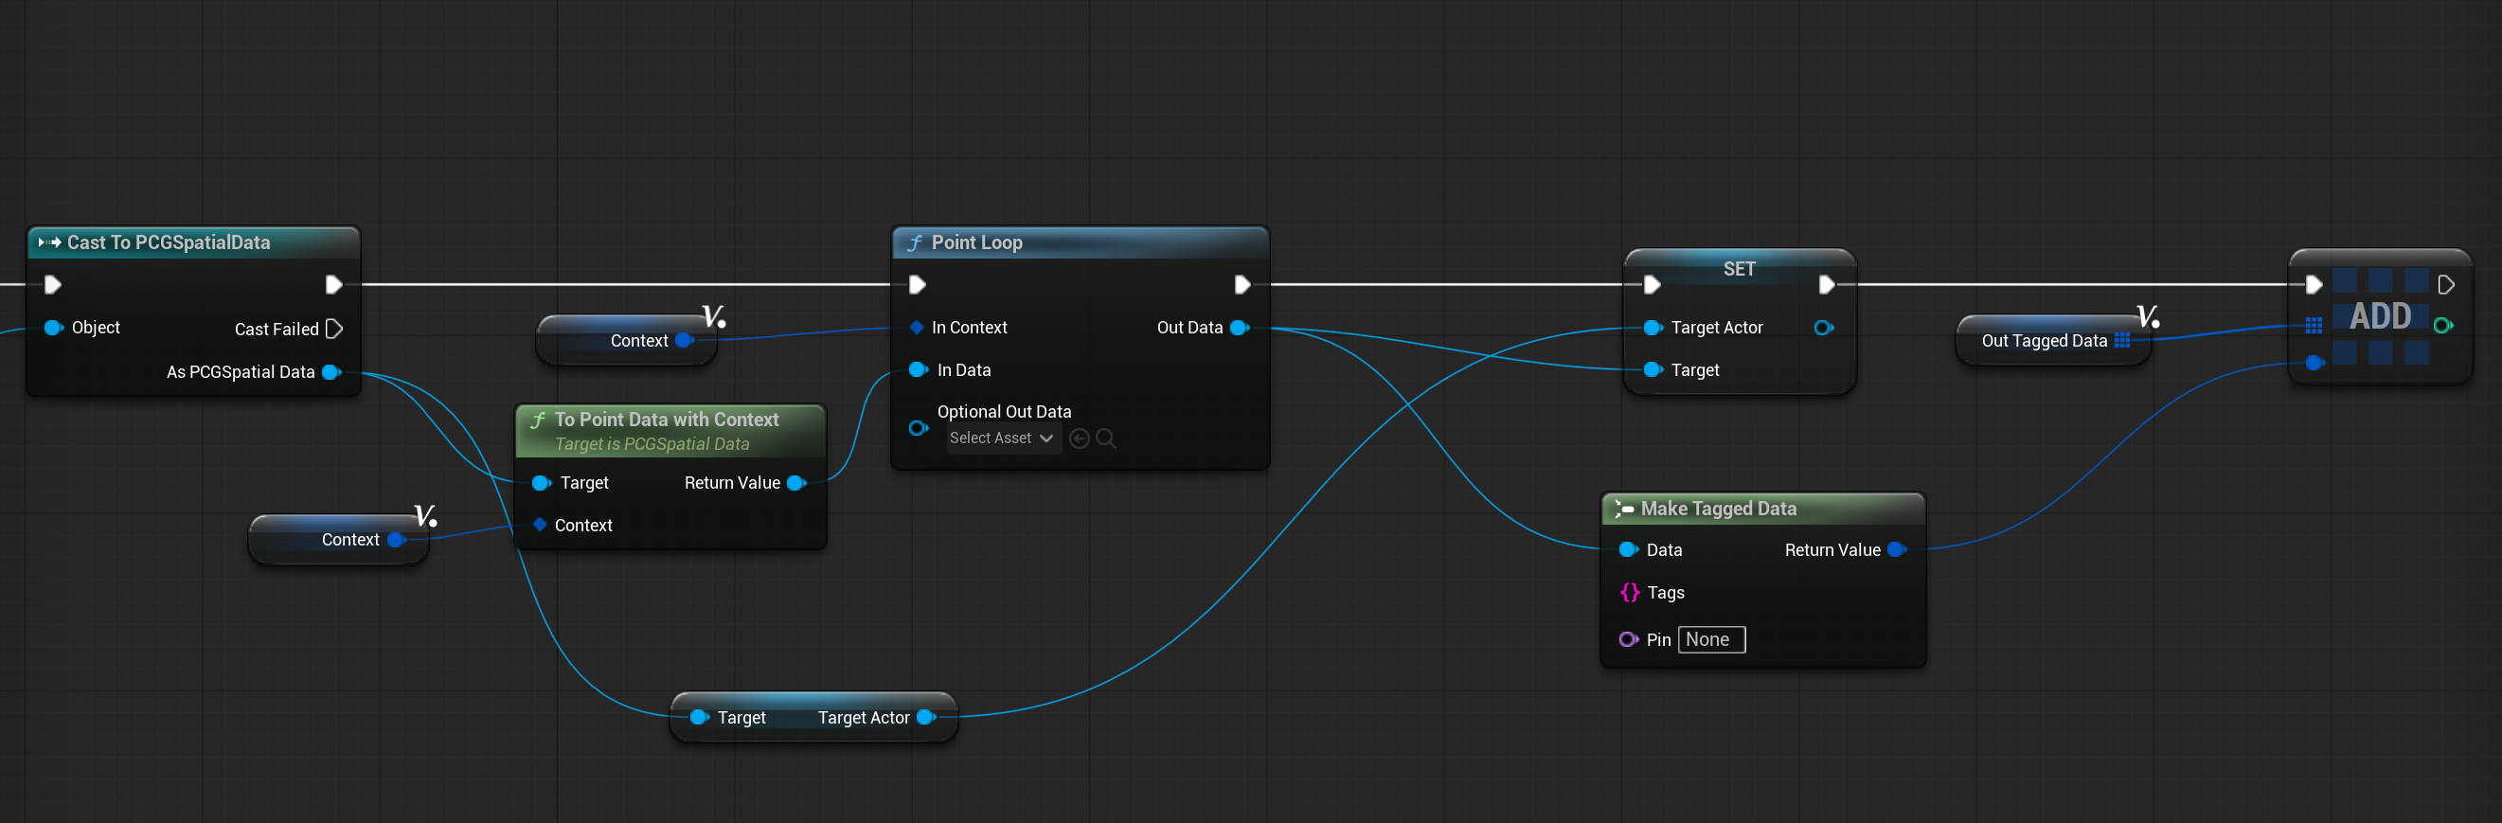Click the Target Actor output pin on getter node
Image resolution: width=2502 pixels, height=823 pixels.
point(924,718)
